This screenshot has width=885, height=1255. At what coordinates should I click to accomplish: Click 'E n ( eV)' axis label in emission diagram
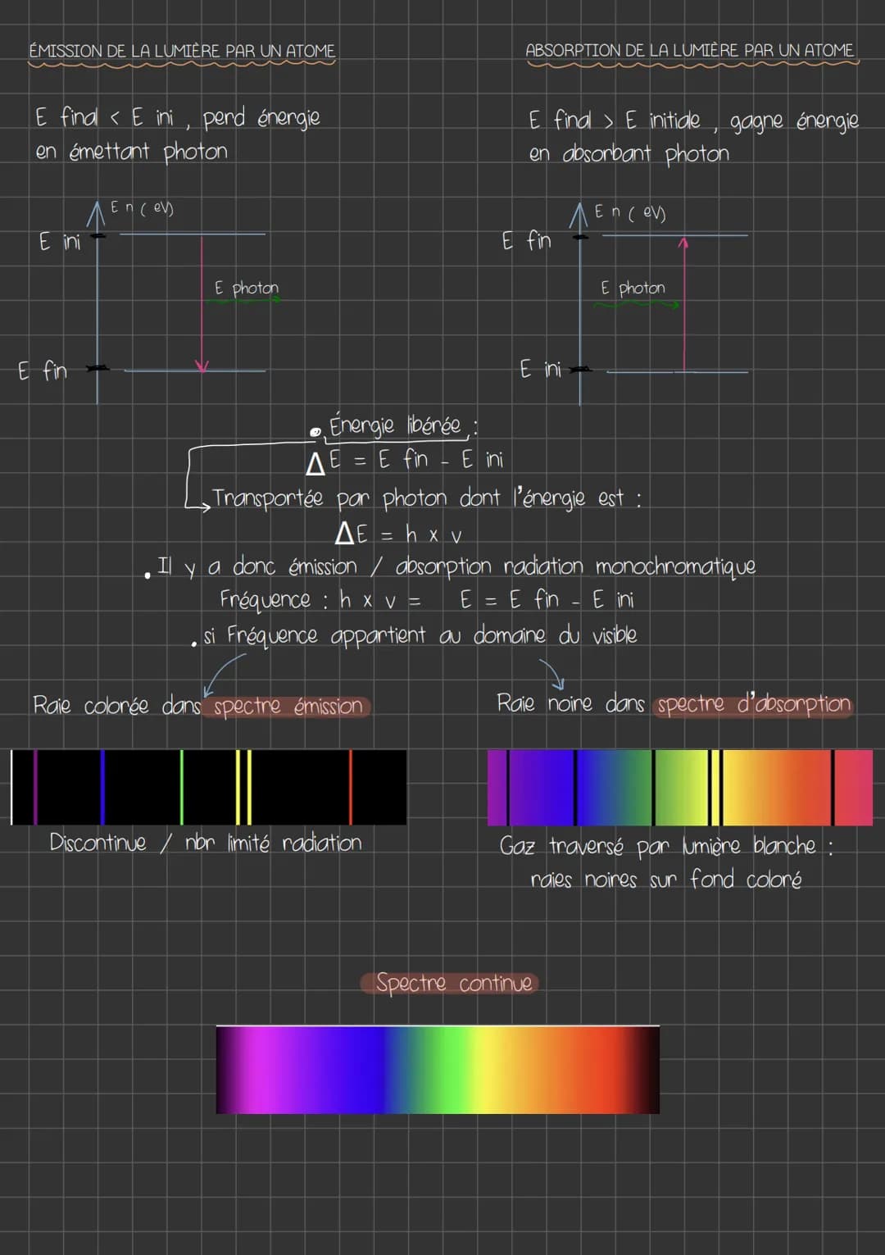click(x=142, y=208)
